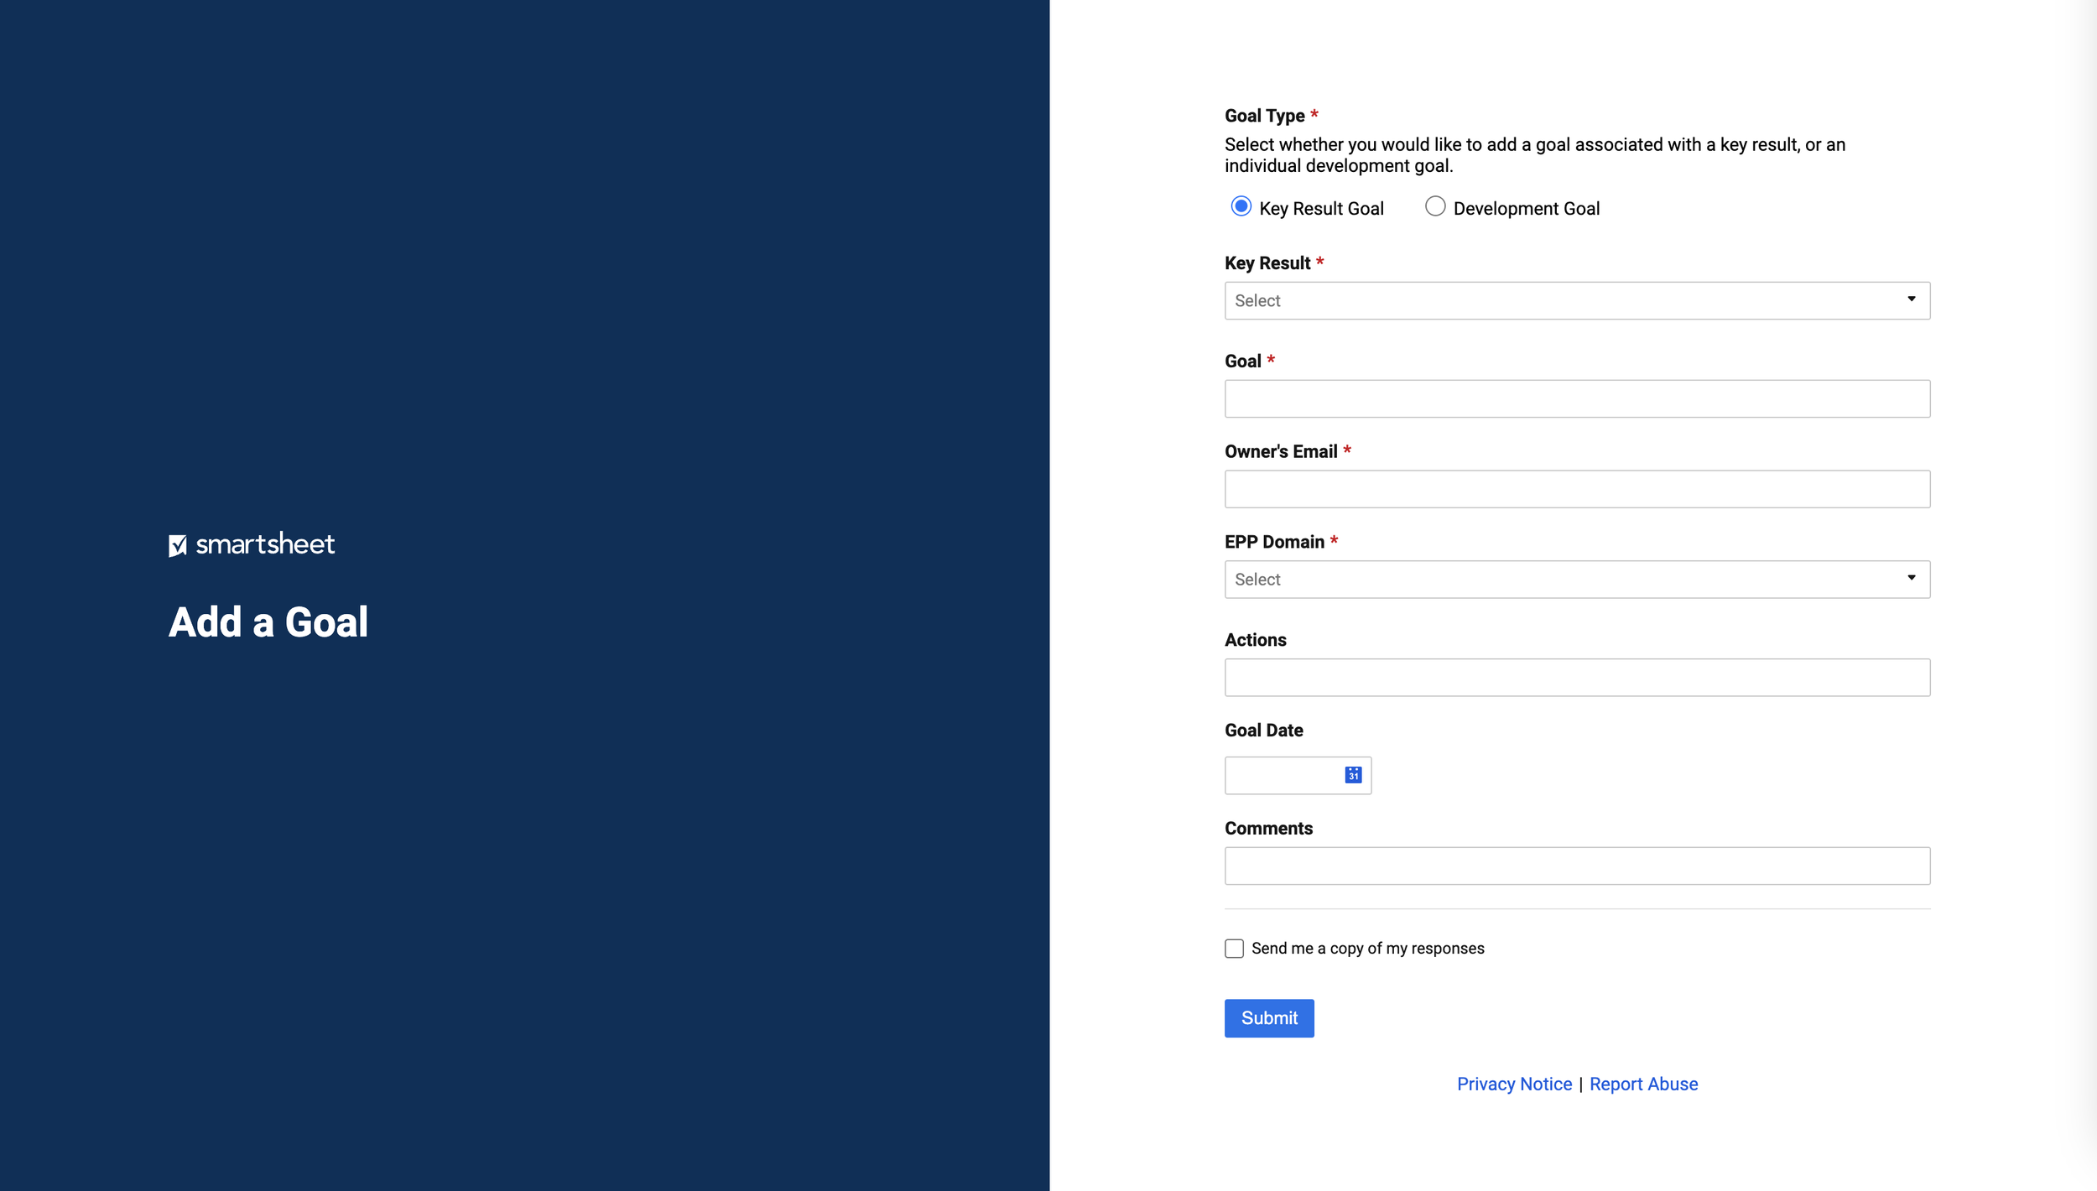2097x1191 pixels.
Task: Focus the Goal Date input box
Action: [1283, 776]
